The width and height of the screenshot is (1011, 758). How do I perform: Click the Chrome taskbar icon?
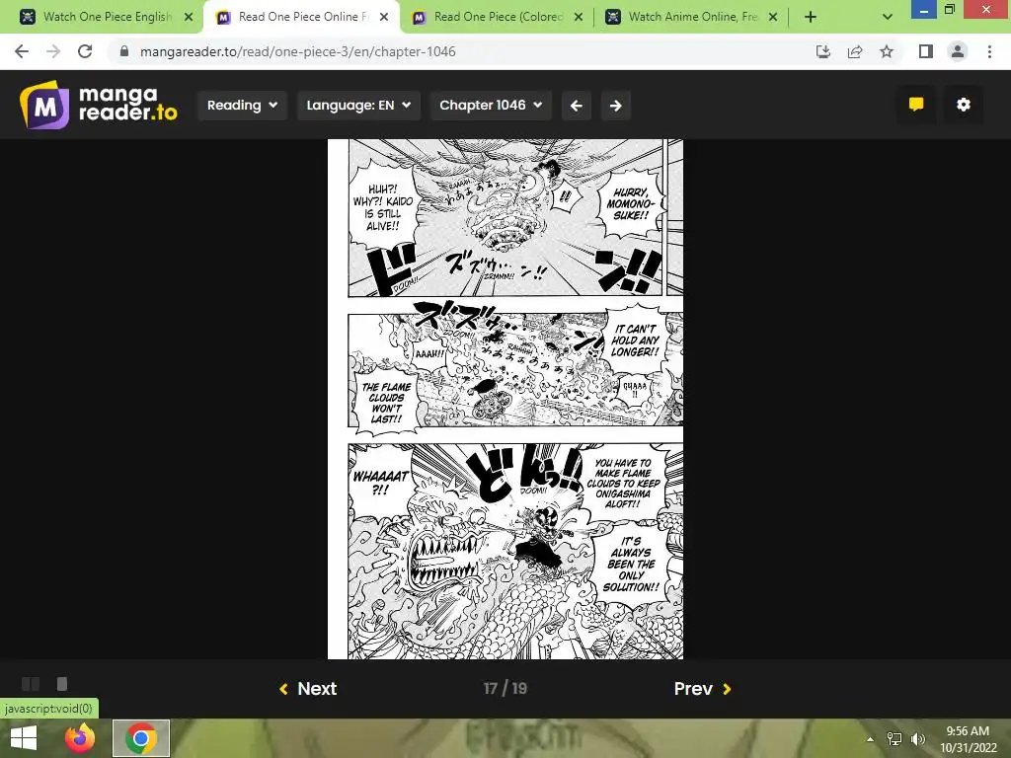pos(141,738)
